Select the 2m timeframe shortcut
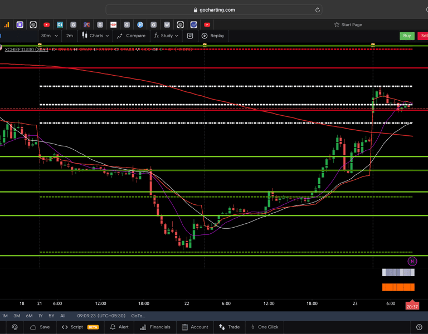 point(69,36)
